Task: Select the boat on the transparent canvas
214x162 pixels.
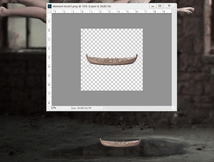Action: coord(112,60)
